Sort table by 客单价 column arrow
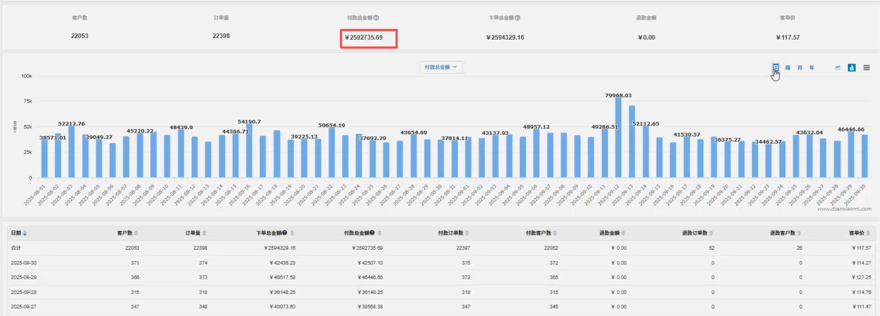The width and height of the screenshot is (880, 316). [868, 233]
